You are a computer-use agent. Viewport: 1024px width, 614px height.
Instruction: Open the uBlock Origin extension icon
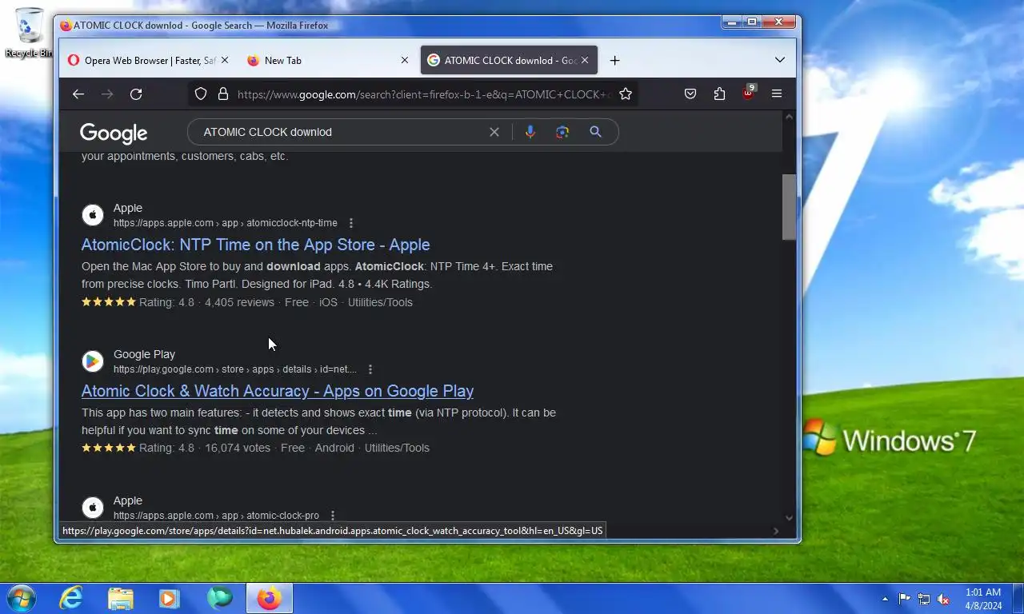pyautogui.click(x=748, y=94)
